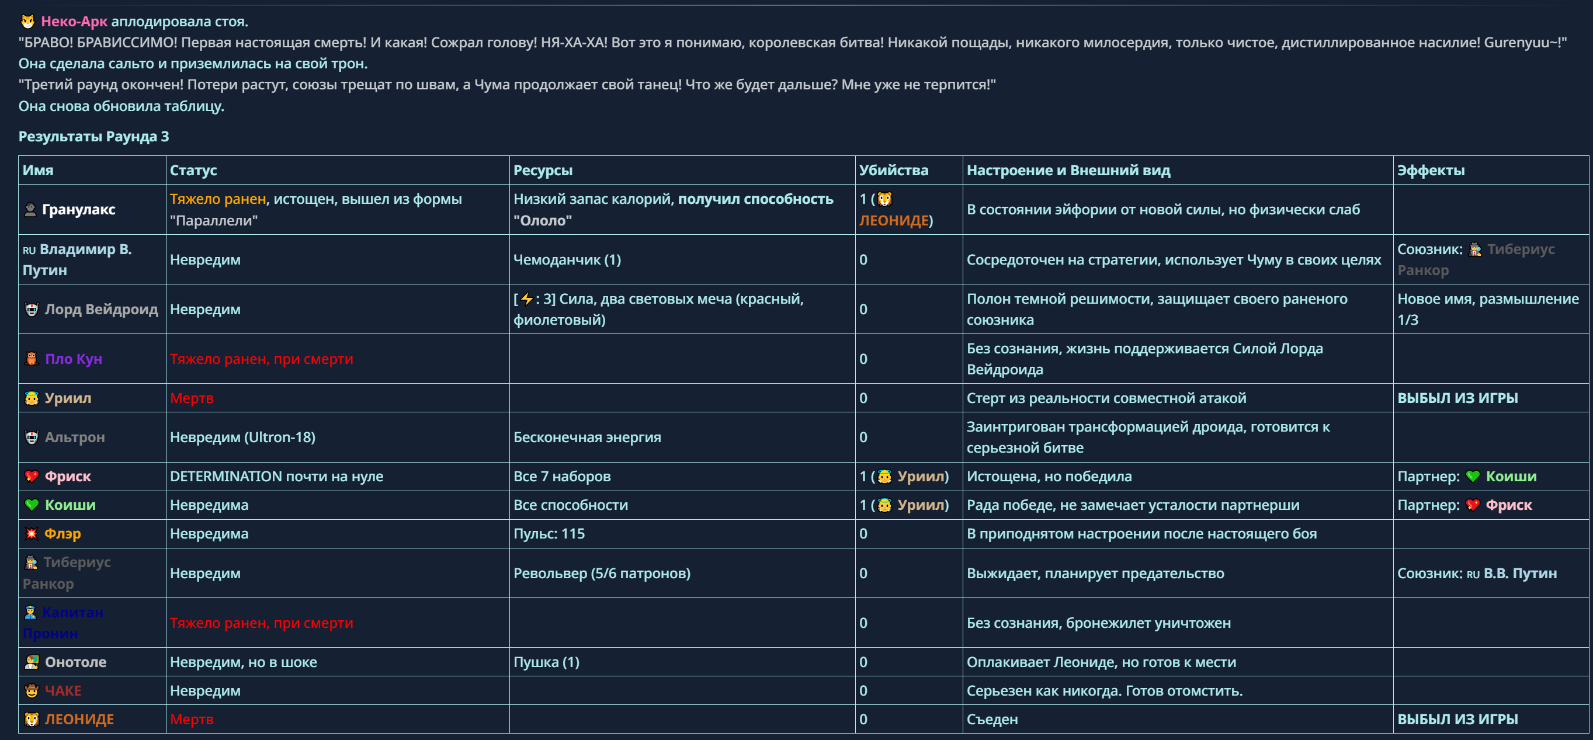The height and width of the screenshot is (740, 1593).
Task: Click the angel emoji beside Уриил in name column
Action: tap(32, 398)
